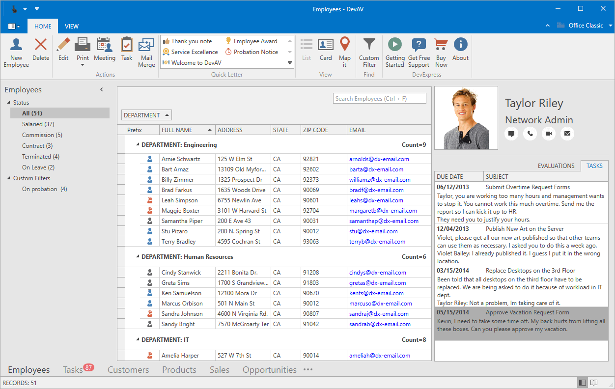Switch the employee view to Card mode
The width and height of the screenshot is (615, 389).
click(326, 52)
